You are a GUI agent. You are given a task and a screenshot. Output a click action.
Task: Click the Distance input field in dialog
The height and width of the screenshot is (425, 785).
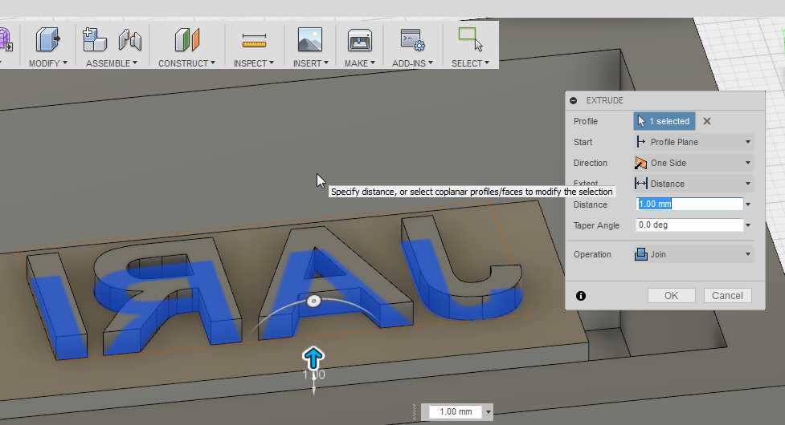point(689,204)
